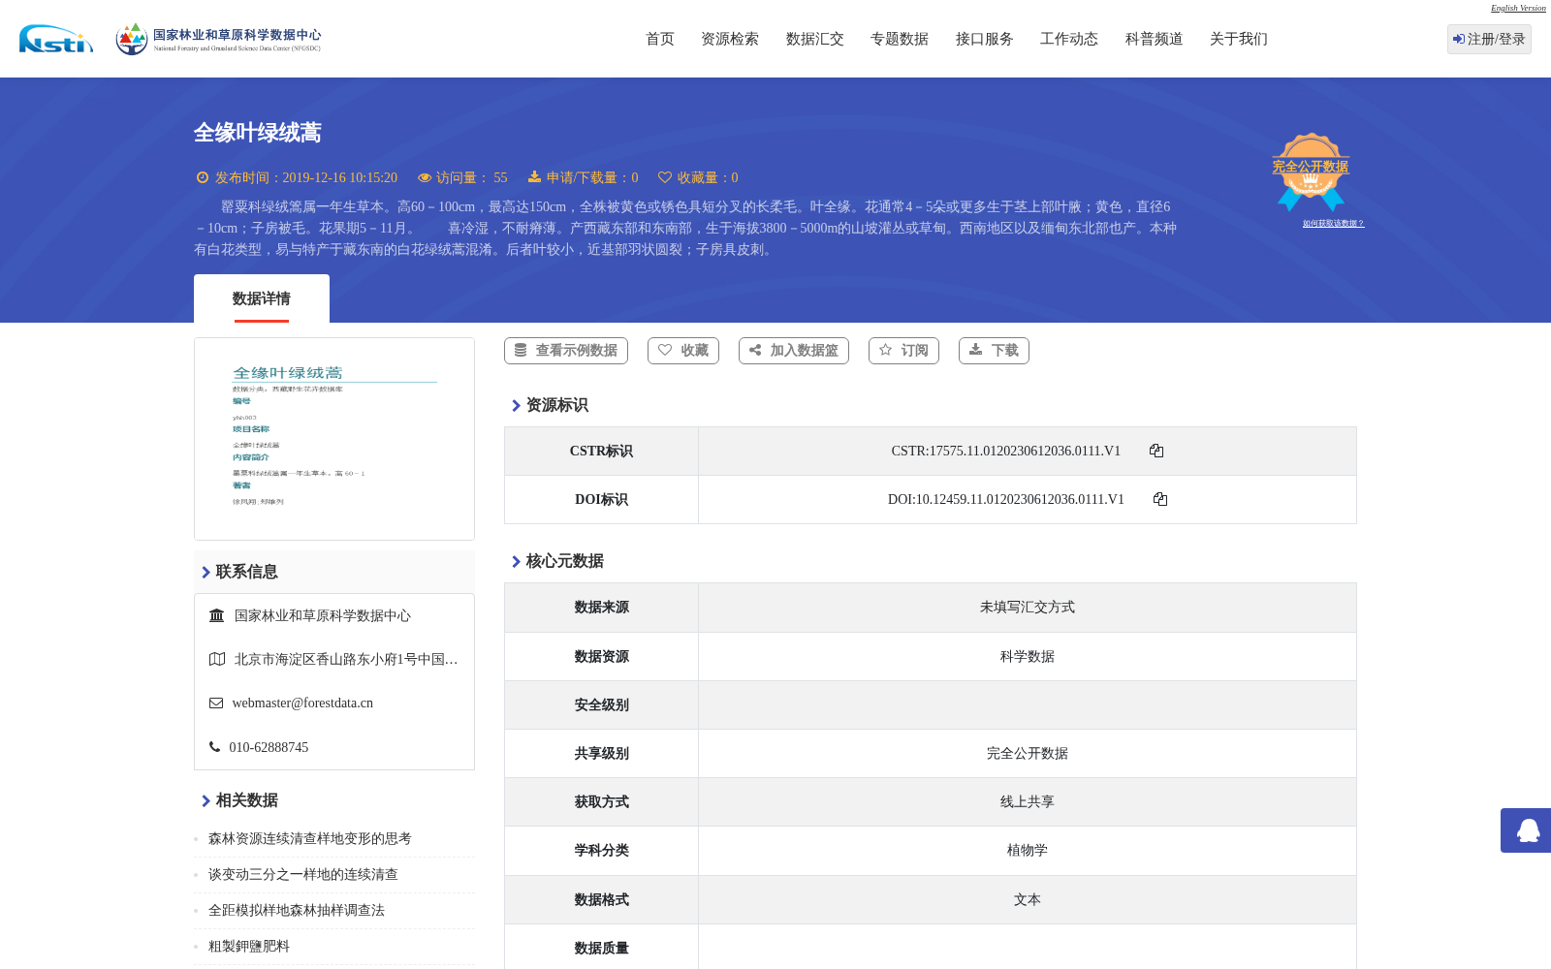Screen dimensions: 1551x969
Task: Copy the DOI identifier with copy icon
Action: (1160, 499)
